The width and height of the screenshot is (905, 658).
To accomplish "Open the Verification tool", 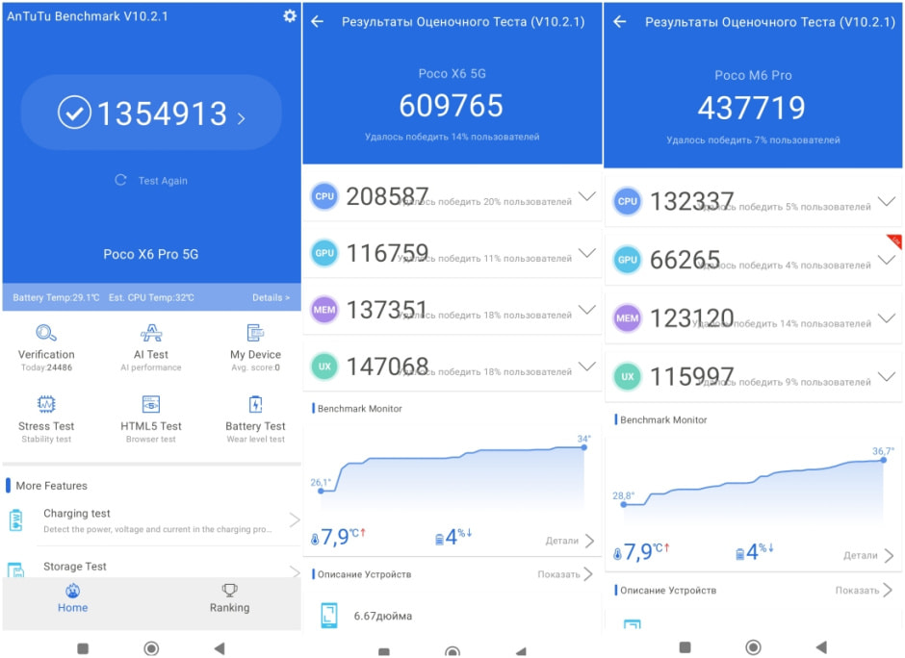I will click(x=46, y=344).
